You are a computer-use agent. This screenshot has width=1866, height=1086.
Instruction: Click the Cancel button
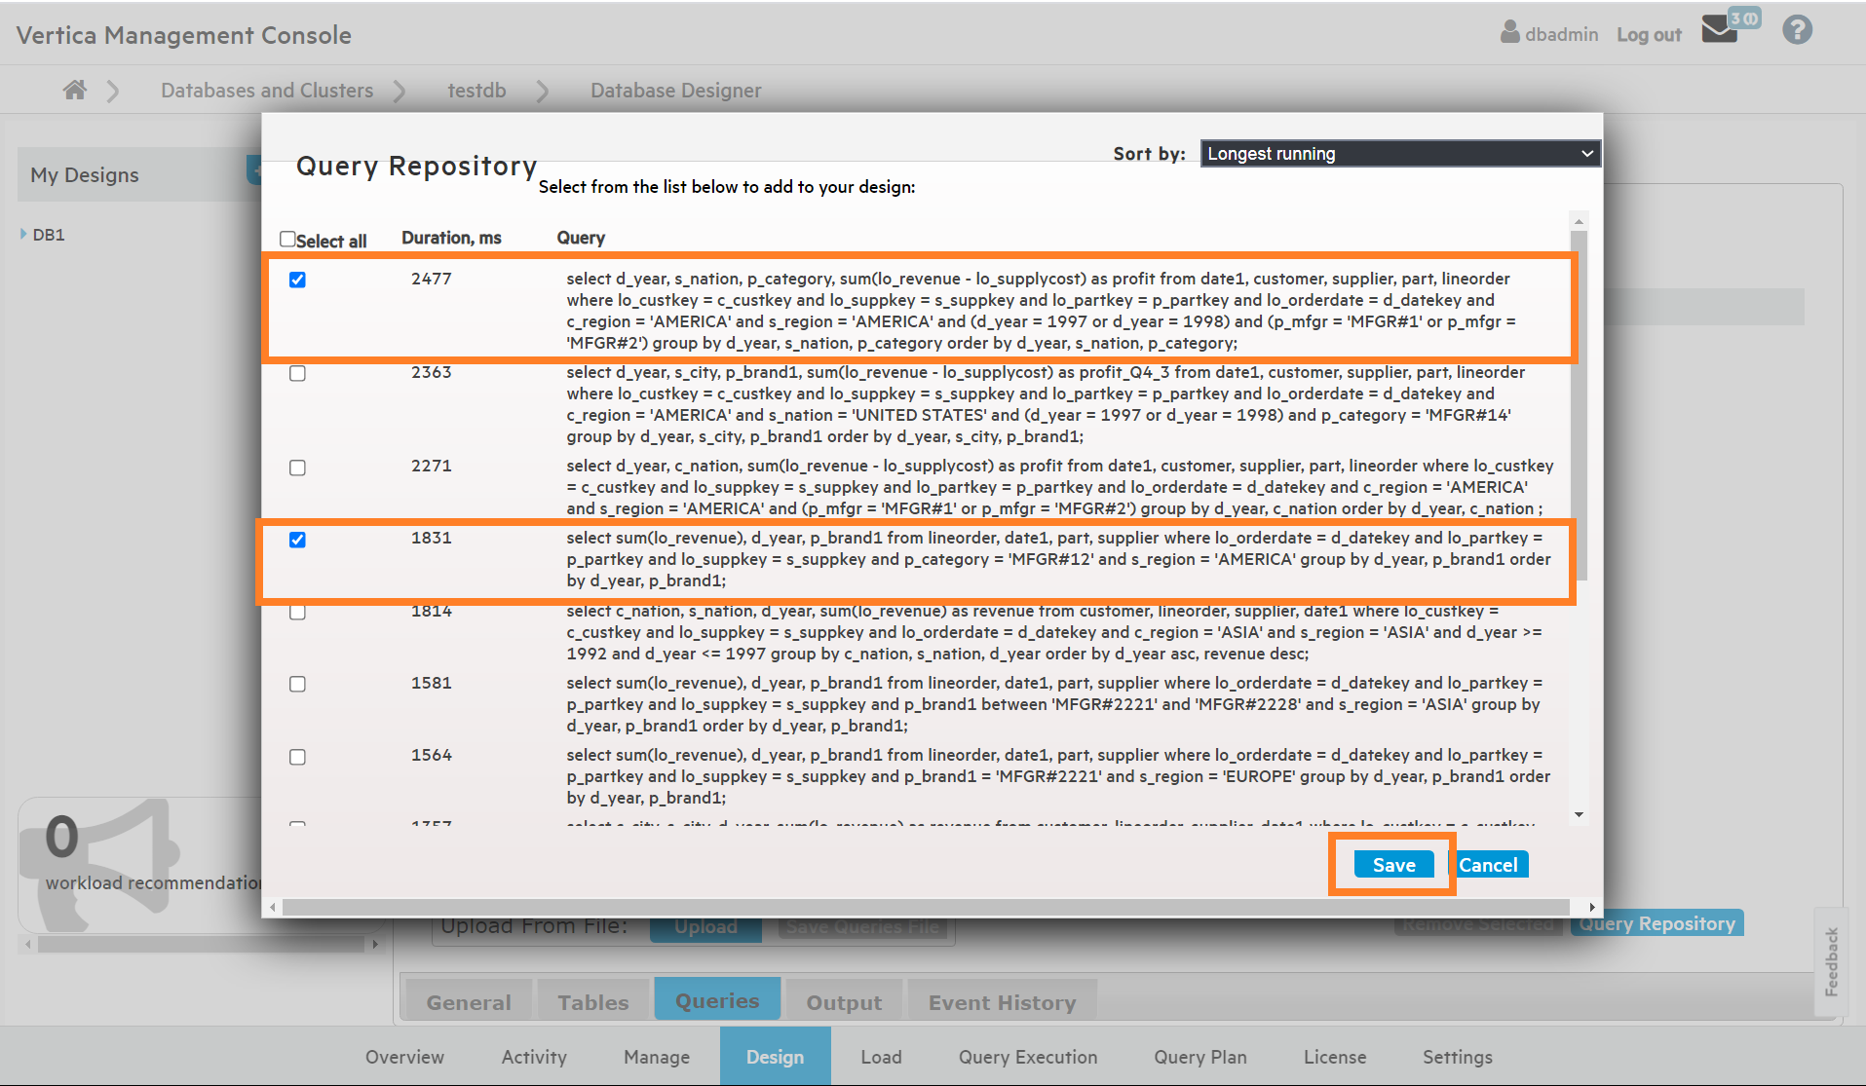click(x=1488, y=865)
